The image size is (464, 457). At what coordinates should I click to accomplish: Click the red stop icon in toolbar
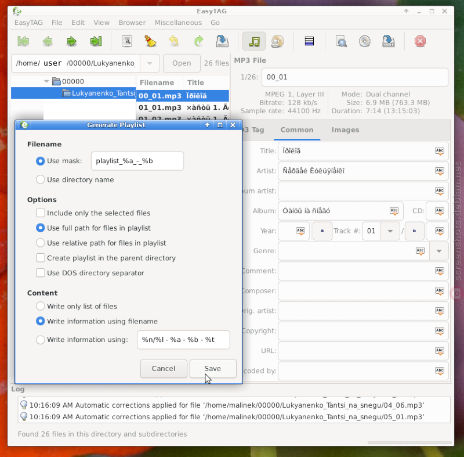coord(420,41)
